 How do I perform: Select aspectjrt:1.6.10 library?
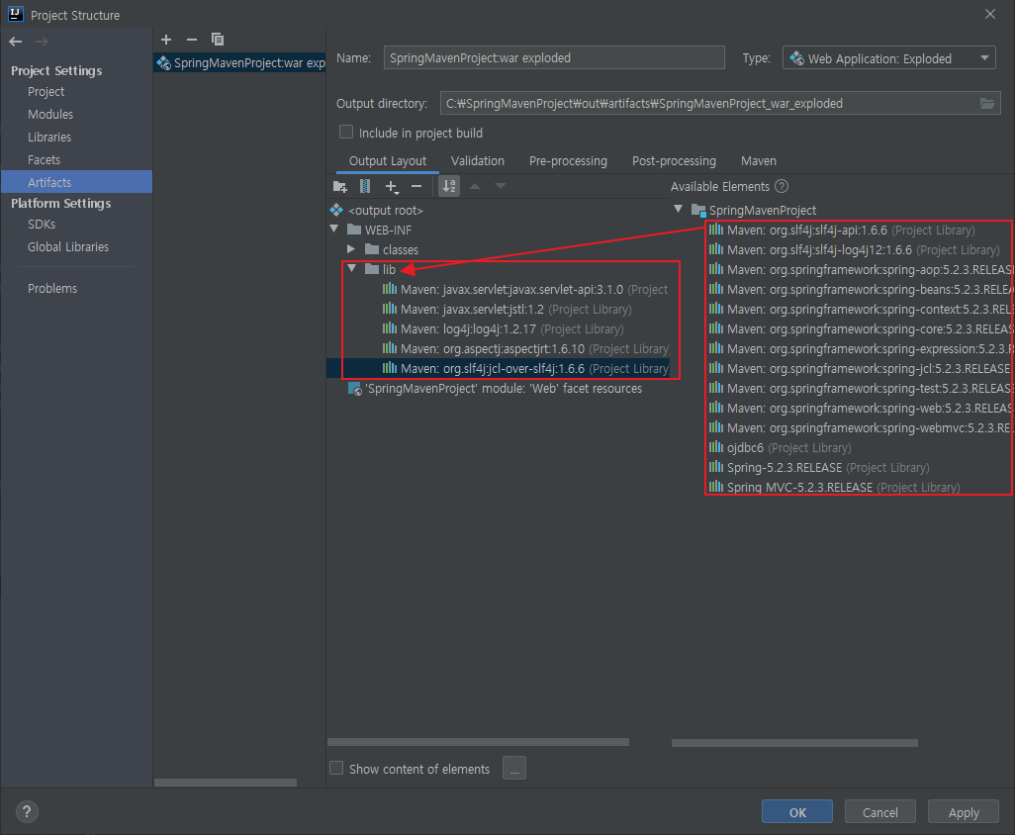click(525, 349)
